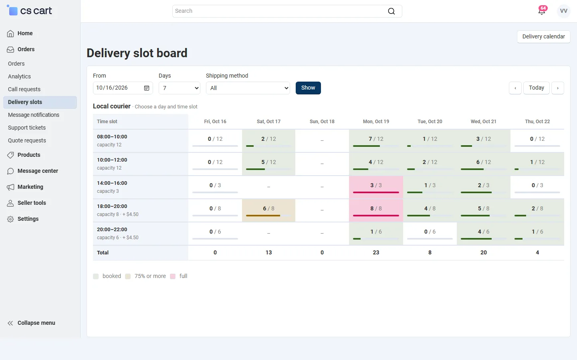Select 14:00–16:00 slot on Tue, Oct 20
The height and width of the screenshot is (360, 577).
point(430,187)
